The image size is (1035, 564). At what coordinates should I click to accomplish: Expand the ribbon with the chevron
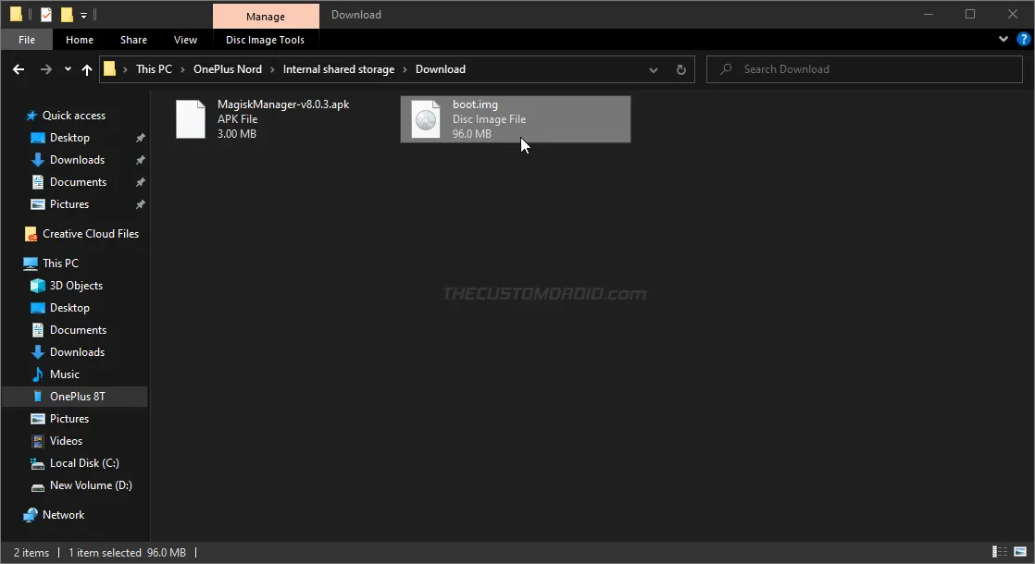(1004, 40)
